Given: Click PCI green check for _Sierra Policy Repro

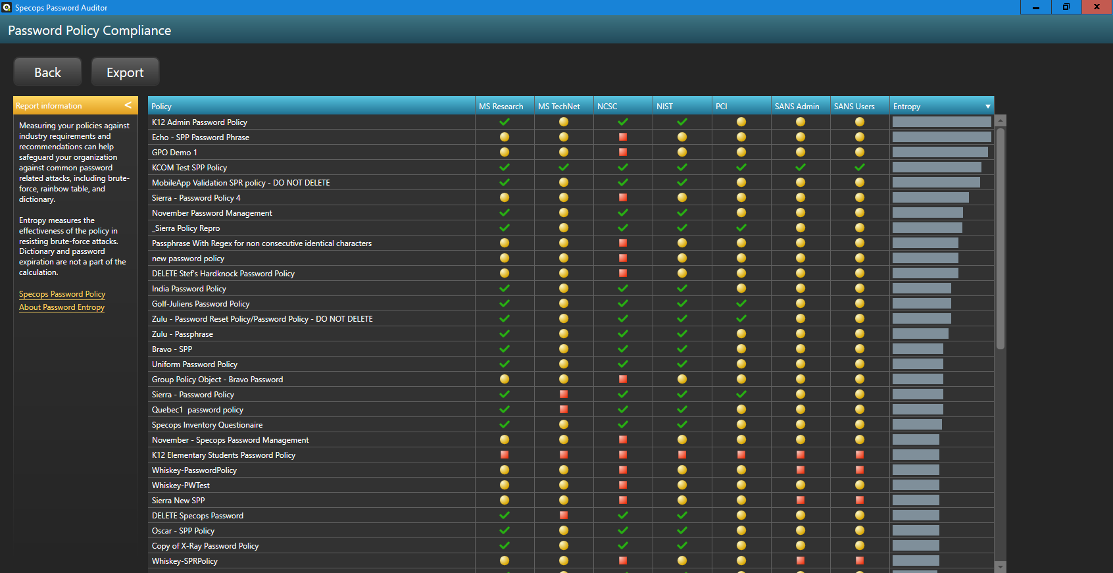Looking at the screenshot, I should pyautogui.click(x=741, y=228).
